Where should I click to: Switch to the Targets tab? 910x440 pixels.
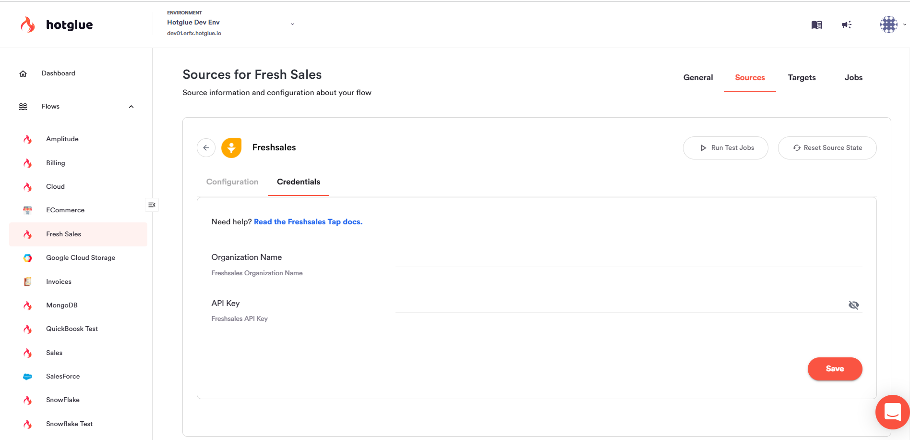click(x=802, y=78)
